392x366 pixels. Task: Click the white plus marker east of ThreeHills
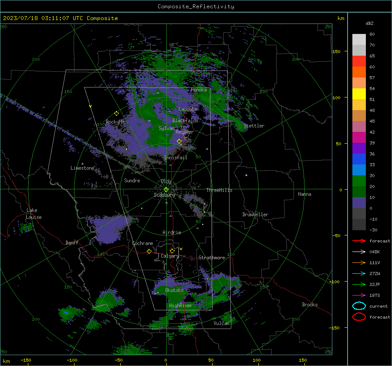(246, 175)
